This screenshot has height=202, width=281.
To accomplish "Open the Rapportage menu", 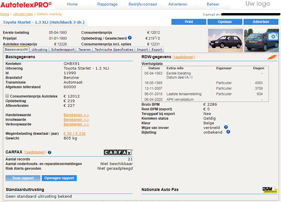I will (x=108, y=4).
